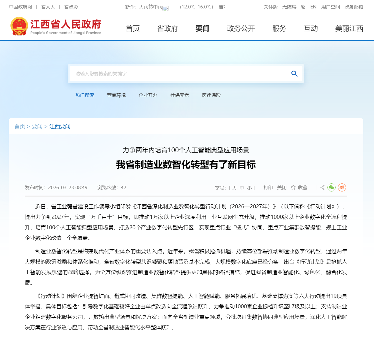Click the Jiangxi government emblem logo
The height and width of the screenshot is (340, 374).
19,26
